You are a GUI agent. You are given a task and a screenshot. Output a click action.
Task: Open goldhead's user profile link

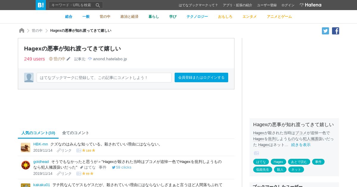[41, 162]
